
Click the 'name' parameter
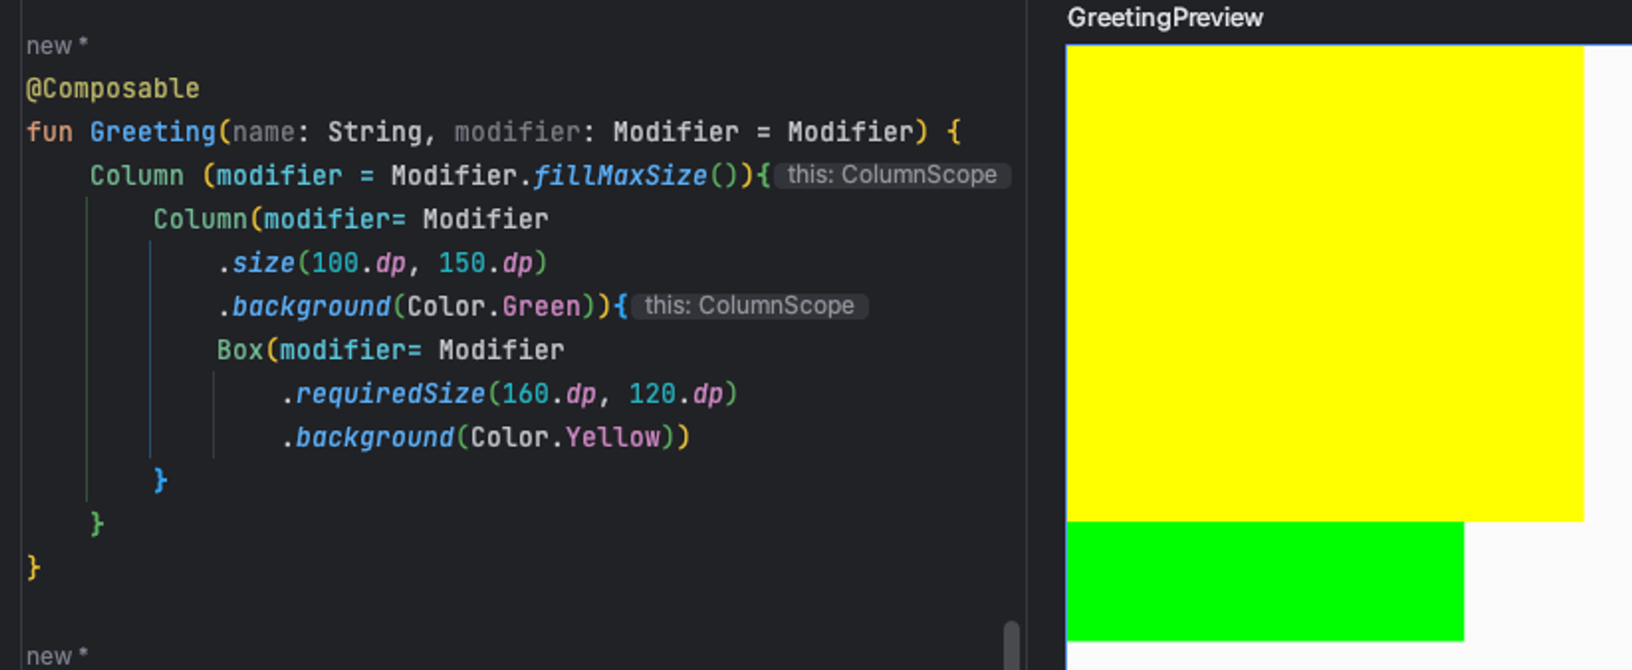click(263, 132)
